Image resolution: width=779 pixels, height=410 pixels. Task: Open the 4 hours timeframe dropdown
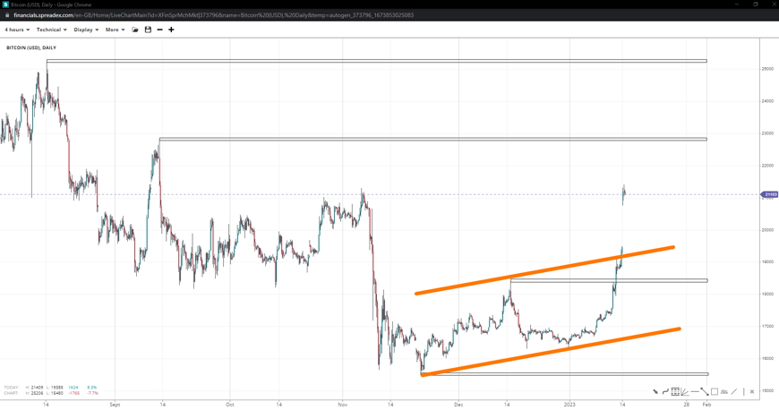[17, 30]
